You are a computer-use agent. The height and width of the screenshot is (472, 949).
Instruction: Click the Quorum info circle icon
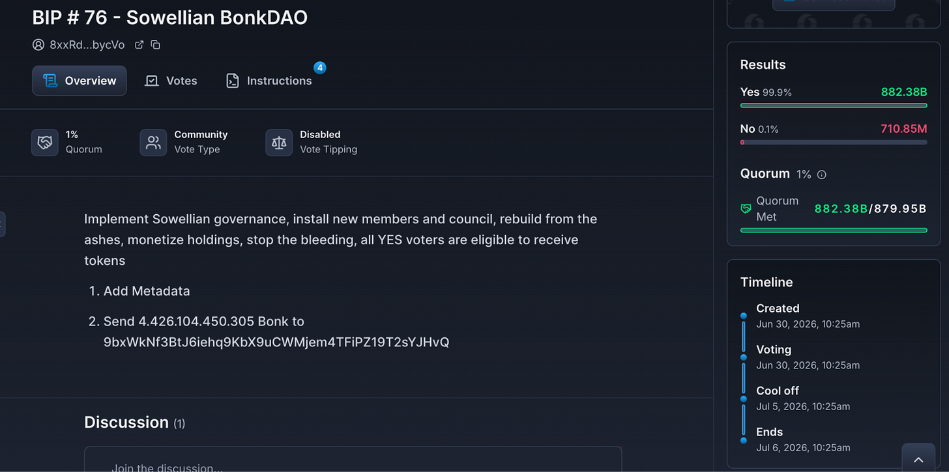click(x=822, y=174)
